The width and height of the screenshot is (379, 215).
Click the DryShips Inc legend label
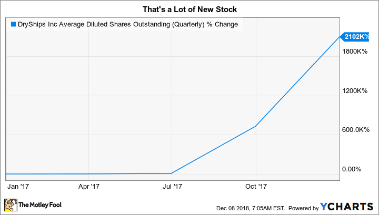(127, 24)
